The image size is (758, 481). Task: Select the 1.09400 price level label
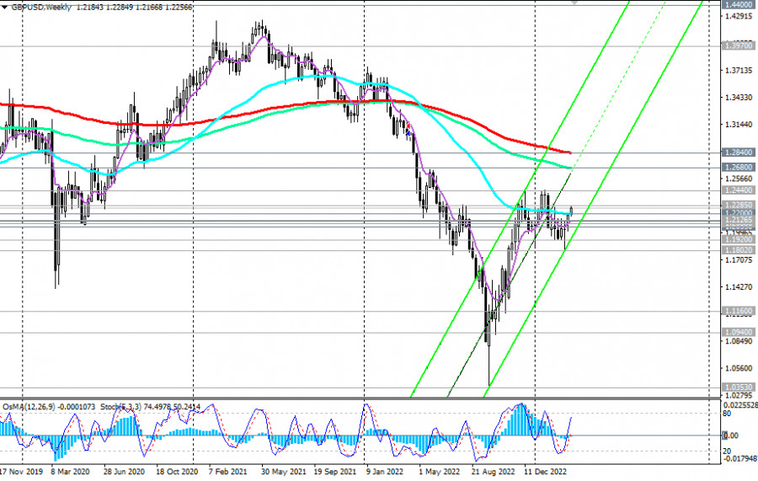click(739, 332)
